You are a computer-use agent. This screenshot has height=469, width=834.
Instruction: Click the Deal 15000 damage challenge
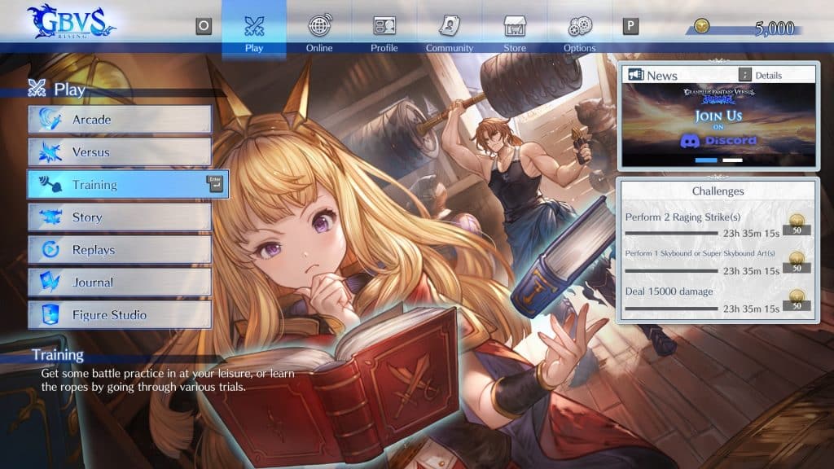pos(669,291)
